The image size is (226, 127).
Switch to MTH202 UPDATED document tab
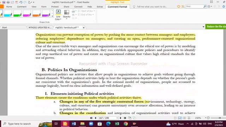coord(40,28)
